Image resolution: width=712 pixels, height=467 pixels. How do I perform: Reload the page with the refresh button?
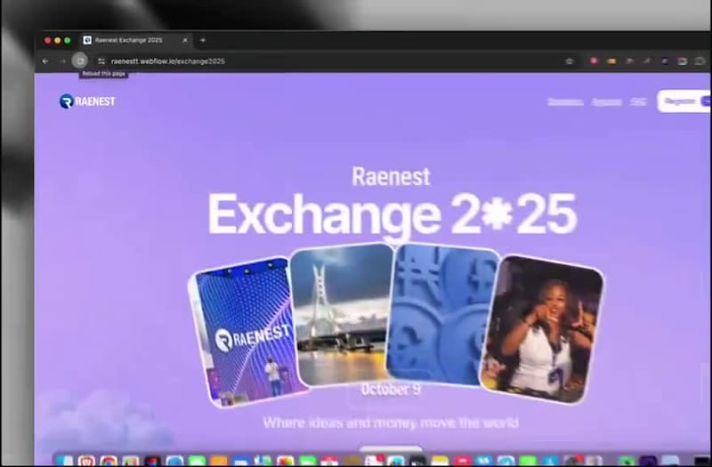coord(80,60)
